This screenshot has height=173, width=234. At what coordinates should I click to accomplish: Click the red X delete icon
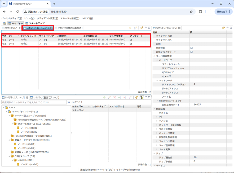pos(114,97)
